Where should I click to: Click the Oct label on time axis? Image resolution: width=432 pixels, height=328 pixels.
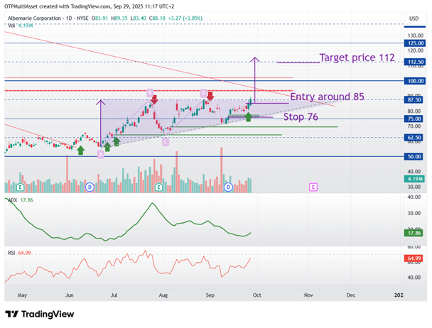[256, 295]
